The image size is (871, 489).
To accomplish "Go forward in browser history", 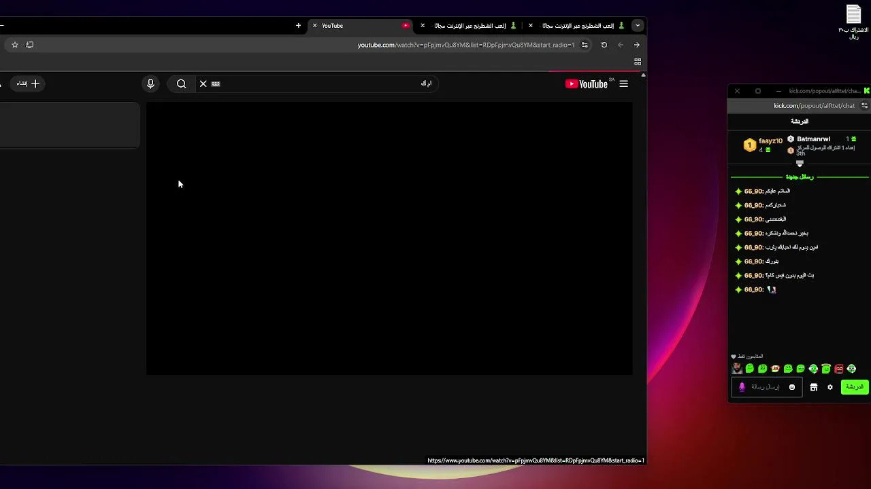I will pyautogui.click(x=636, y=45).
